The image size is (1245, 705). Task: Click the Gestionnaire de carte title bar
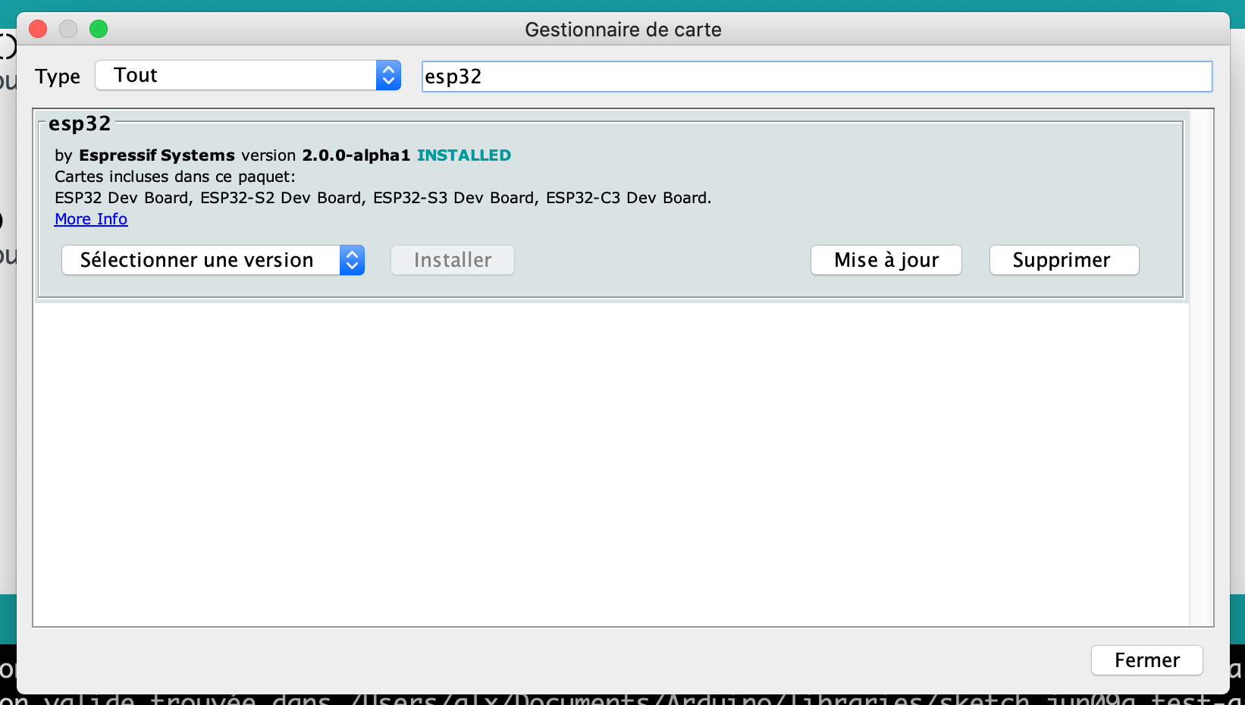click(x=622, y=29)
